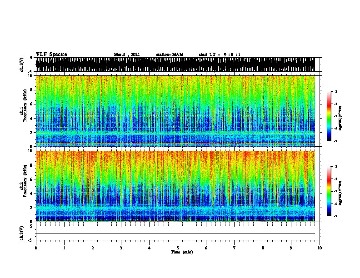Viewport: 360px width, 278px height.
Task: Select the "start UT = 9 : 0 : 1" text
Action: pos(220,55)
